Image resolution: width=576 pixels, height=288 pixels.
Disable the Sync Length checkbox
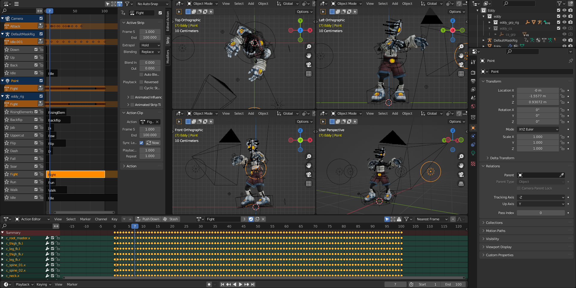(141, 143)
